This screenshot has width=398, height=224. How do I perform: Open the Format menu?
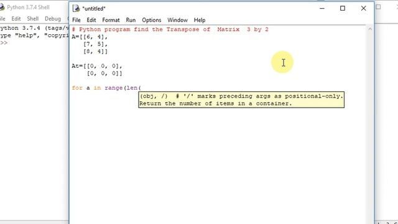click(x=111, y=20)
